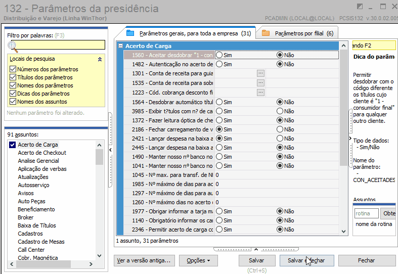Collapse left panel with splitter arrow

tap(110, 150)
